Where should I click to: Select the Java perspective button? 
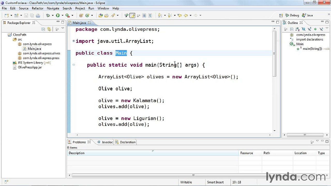point(308,16)
